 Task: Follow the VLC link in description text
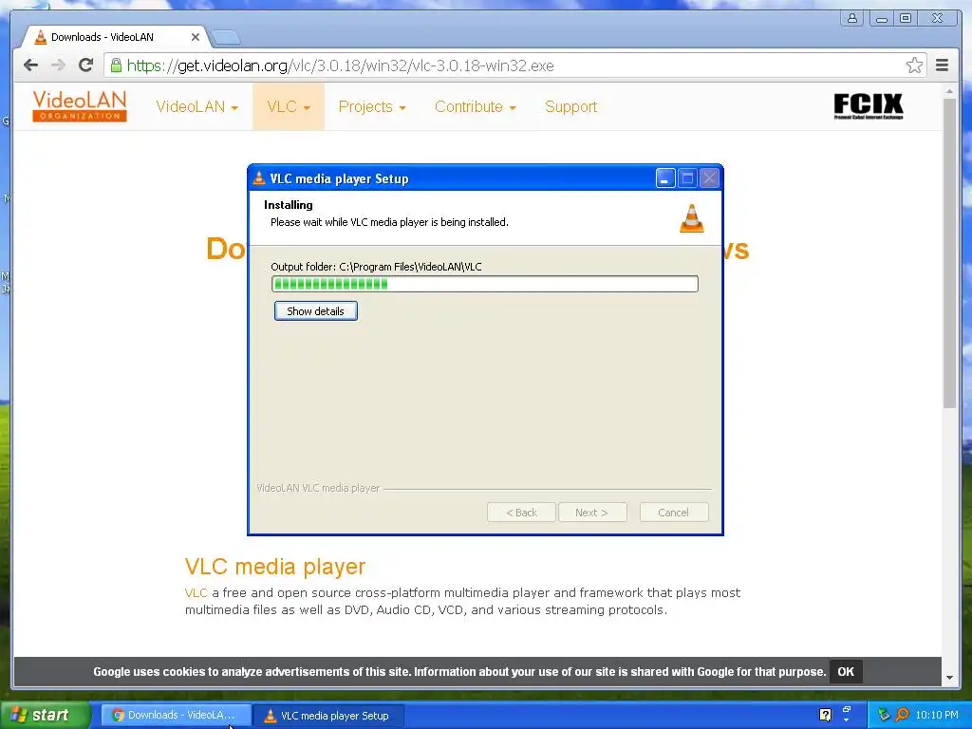(x=196, y=593)
